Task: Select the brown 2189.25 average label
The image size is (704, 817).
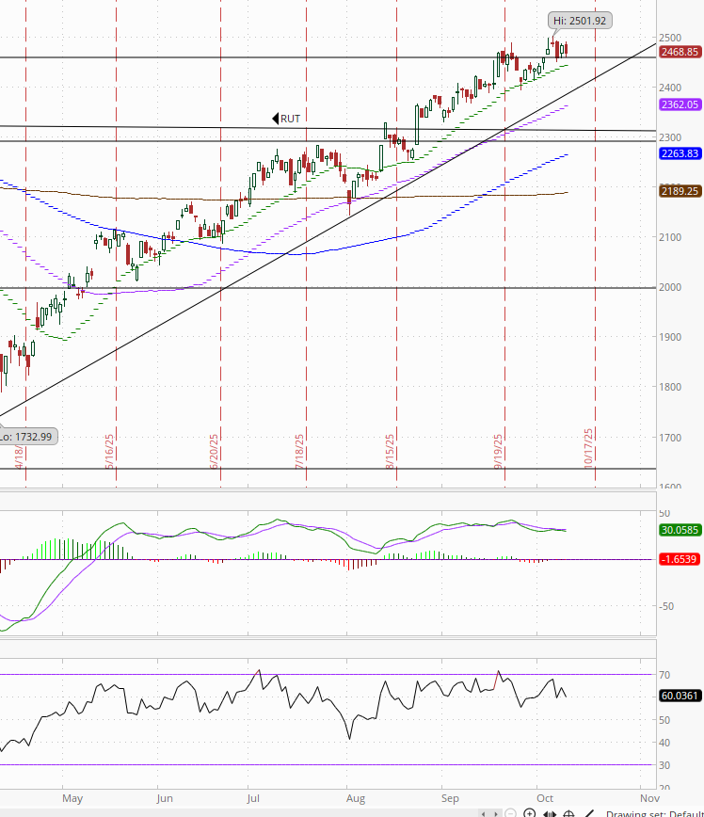Action: [x=680, y=191]
